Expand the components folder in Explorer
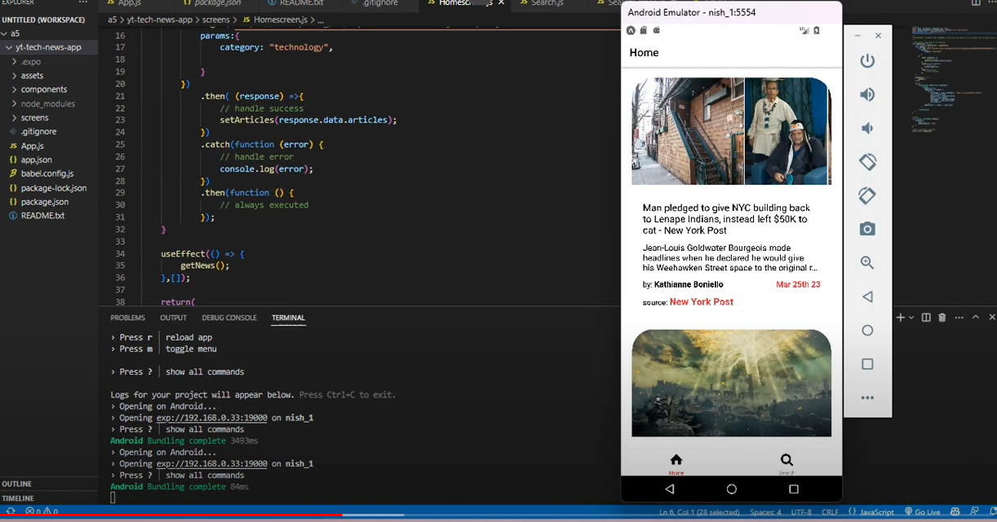Screen dimensions: 997x522 (44, 90)
